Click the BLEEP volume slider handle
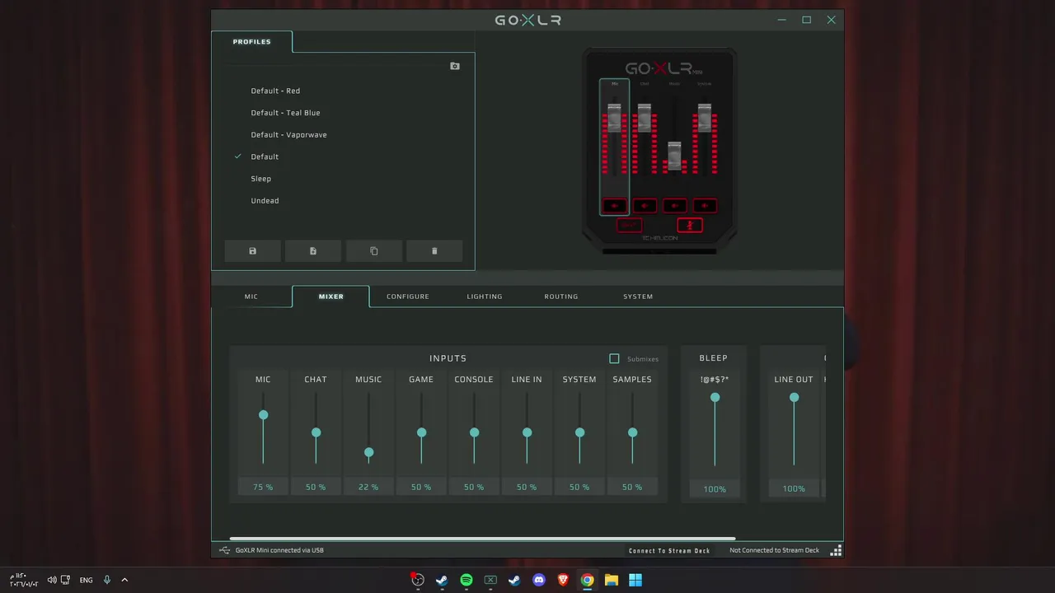The image size is (1055, 593). click(x=715, y=398)
